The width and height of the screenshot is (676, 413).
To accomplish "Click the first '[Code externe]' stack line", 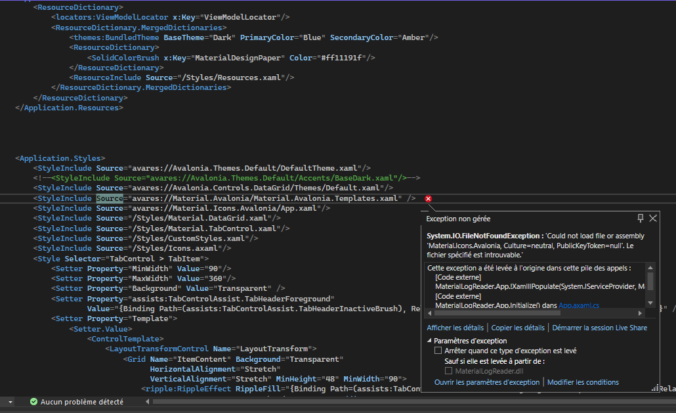I will point(458,277).
